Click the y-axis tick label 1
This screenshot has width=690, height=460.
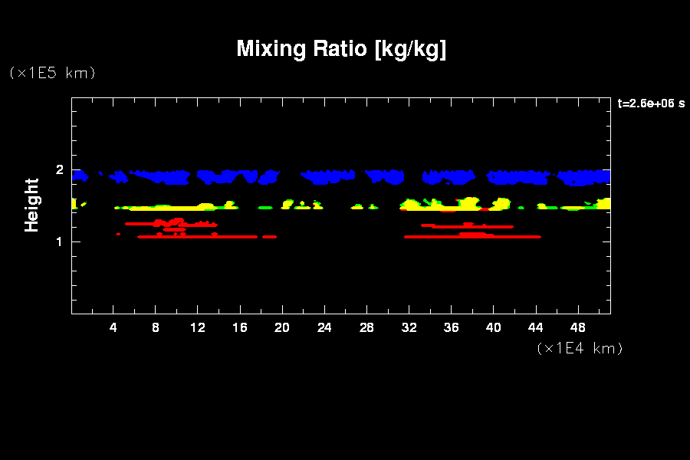coord(58,242)
